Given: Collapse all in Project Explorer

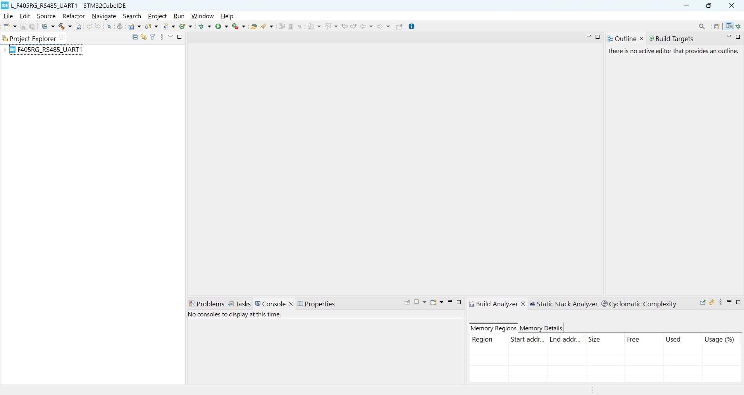Looking at the screenshot, I should (135, 37).
